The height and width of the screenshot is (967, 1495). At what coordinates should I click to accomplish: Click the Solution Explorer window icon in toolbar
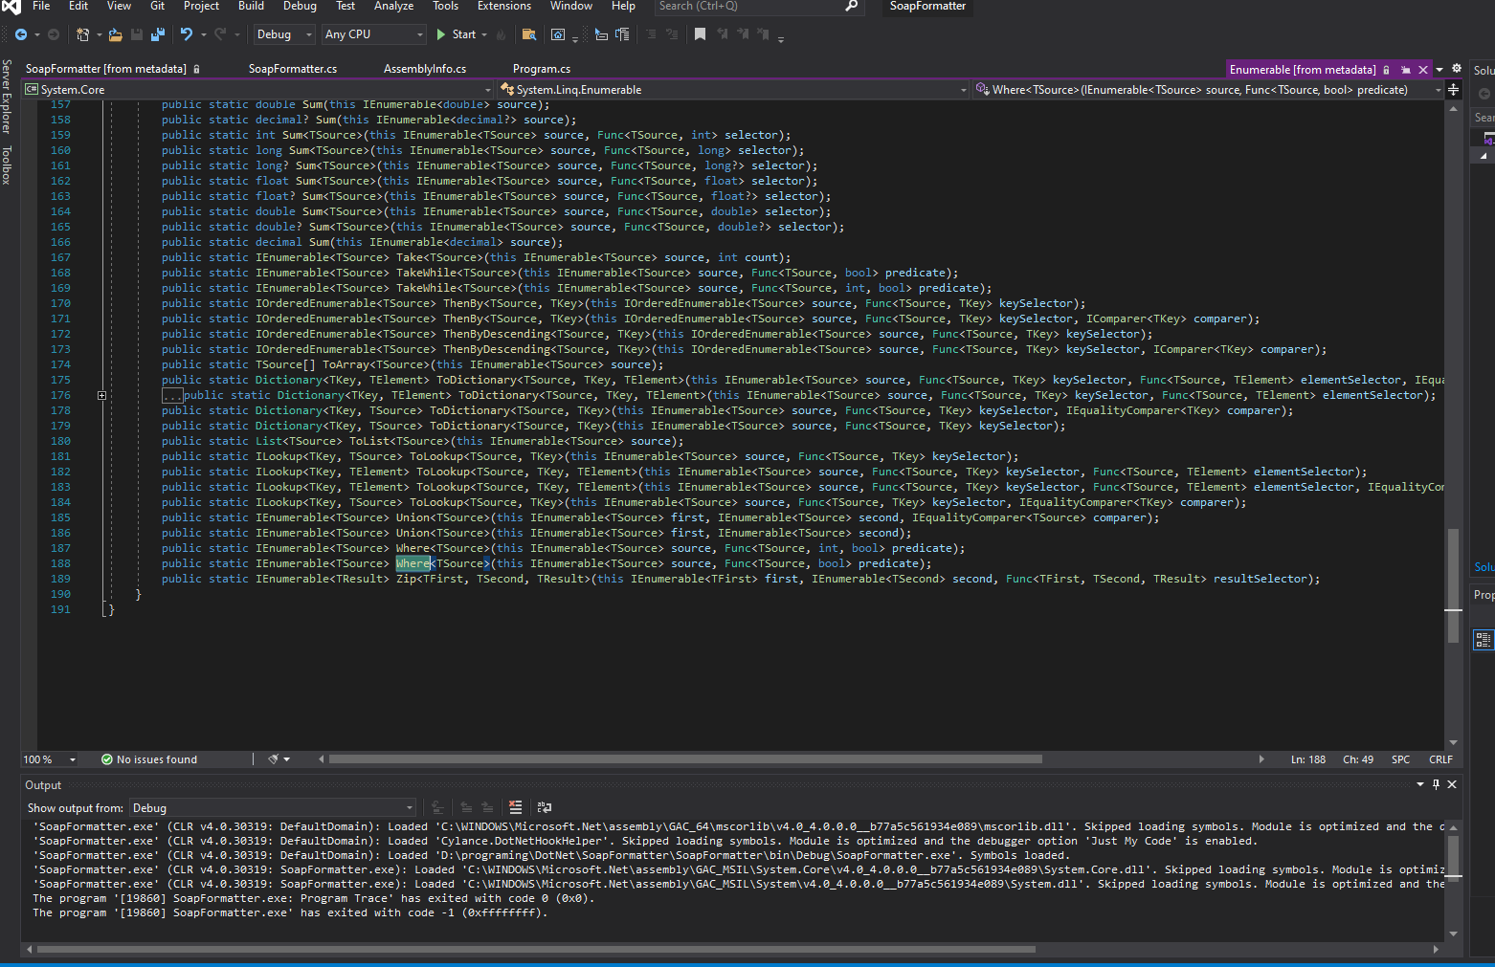558,34
